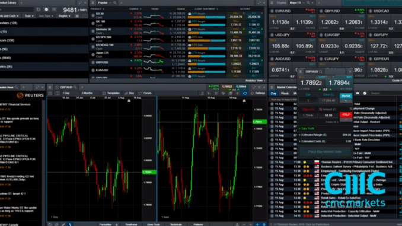Switch to the Week tab in Market Calendar

[285, 93]
